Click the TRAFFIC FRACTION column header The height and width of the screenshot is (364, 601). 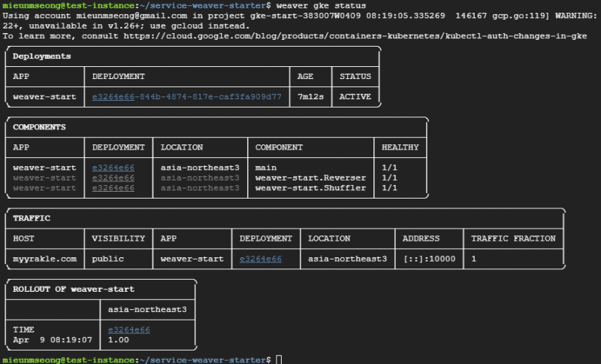point(513,238)
